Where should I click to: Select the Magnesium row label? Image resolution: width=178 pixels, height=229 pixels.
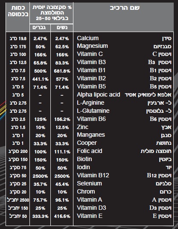pos(92,46)
